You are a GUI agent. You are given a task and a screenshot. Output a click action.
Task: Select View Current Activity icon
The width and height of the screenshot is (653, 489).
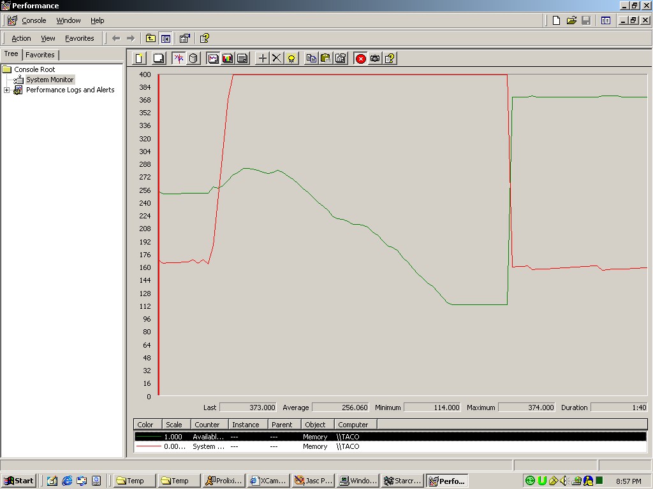(179, 58)
